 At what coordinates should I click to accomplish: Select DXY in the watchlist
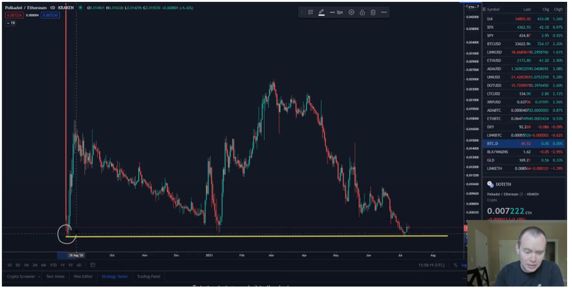(524, 127)
